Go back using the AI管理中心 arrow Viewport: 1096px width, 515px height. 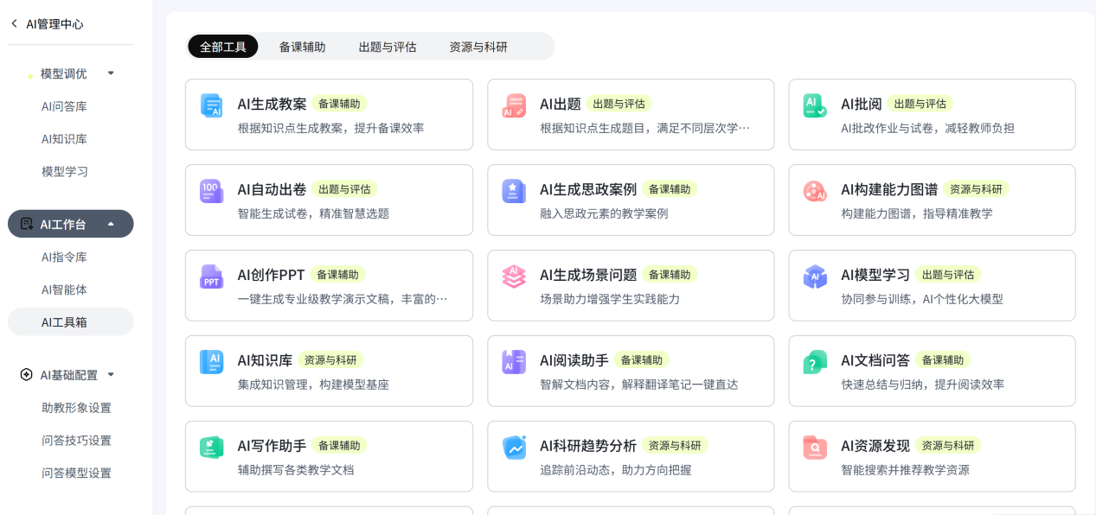tap(14, 24)
